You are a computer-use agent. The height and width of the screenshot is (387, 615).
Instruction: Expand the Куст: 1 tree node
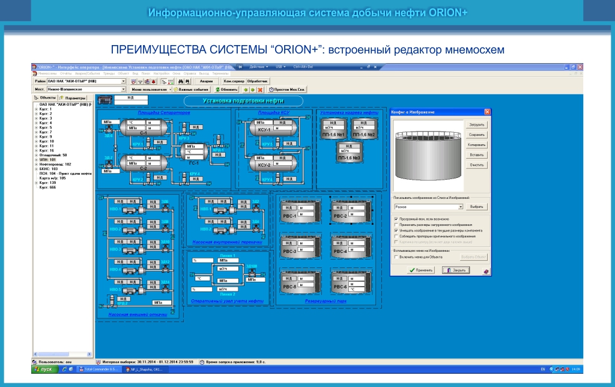click(x=36, y=109)
